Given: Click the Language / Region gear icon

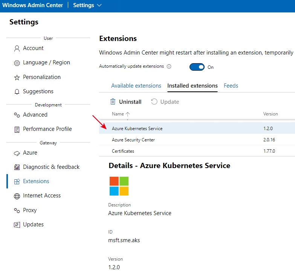Looking at the screenshot, I should pos(17,63).
